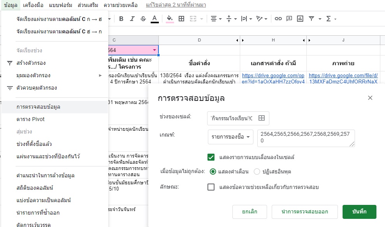The height and width of the screenshot is (227, 385).
Task: Open the cell borders tool
Action: (181, 19)
